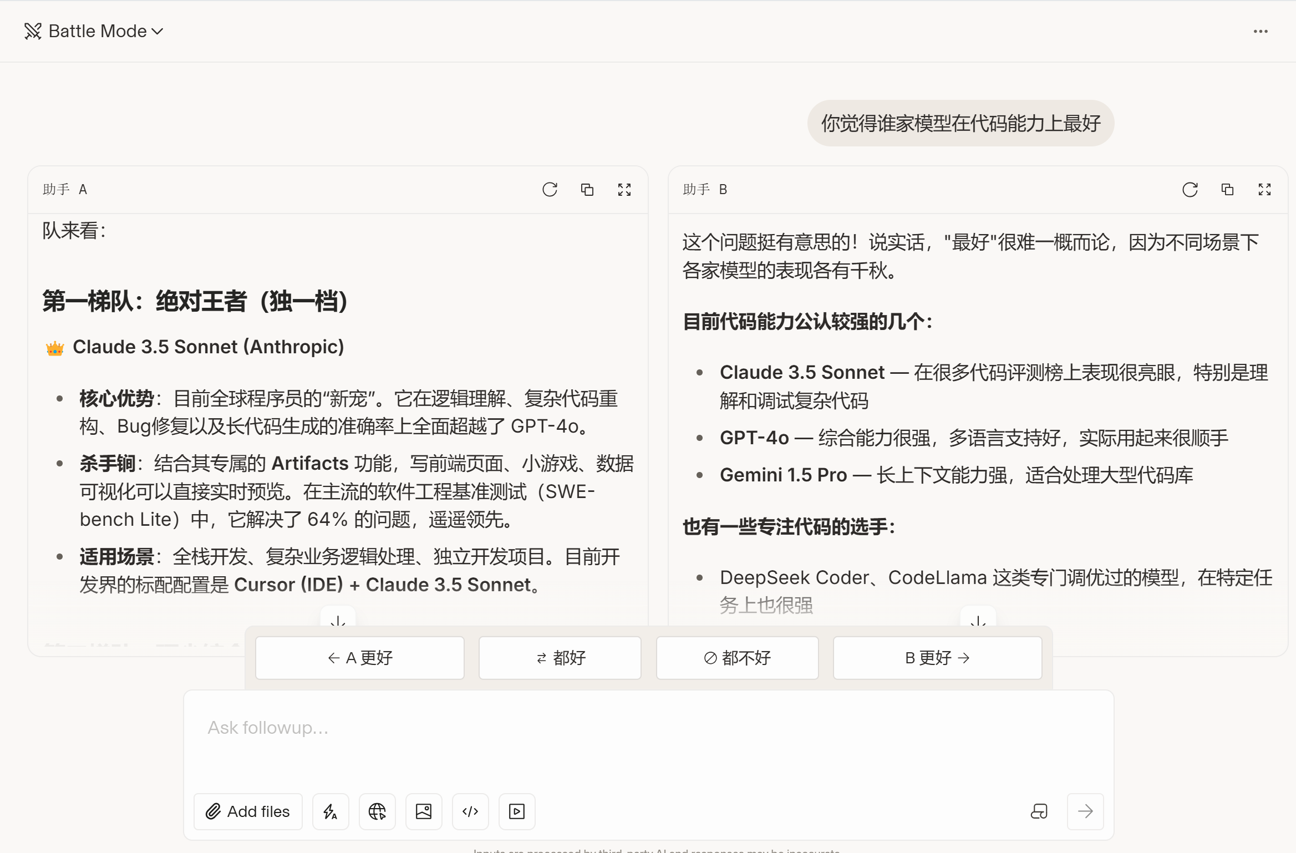
Task: Click "Claude 3.5 Sonnet" bullet in panel B
Action: click(802, 372)
